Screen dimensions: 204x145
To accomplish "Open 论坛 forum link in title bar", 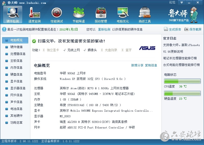I will (x=172, y=3).
